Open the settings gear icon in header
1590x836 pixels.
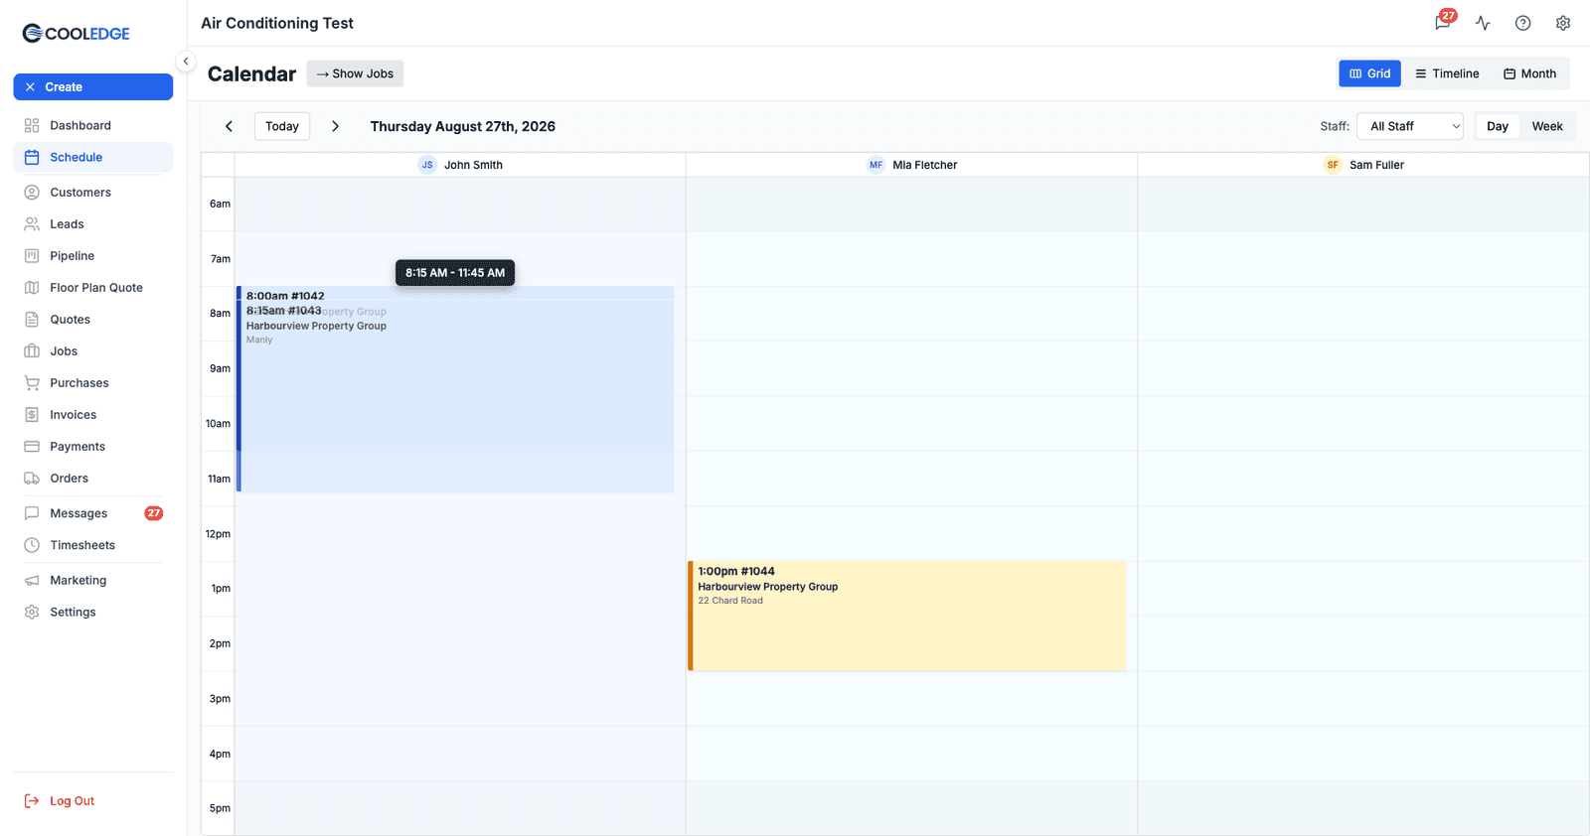[x=1563, y=23]
